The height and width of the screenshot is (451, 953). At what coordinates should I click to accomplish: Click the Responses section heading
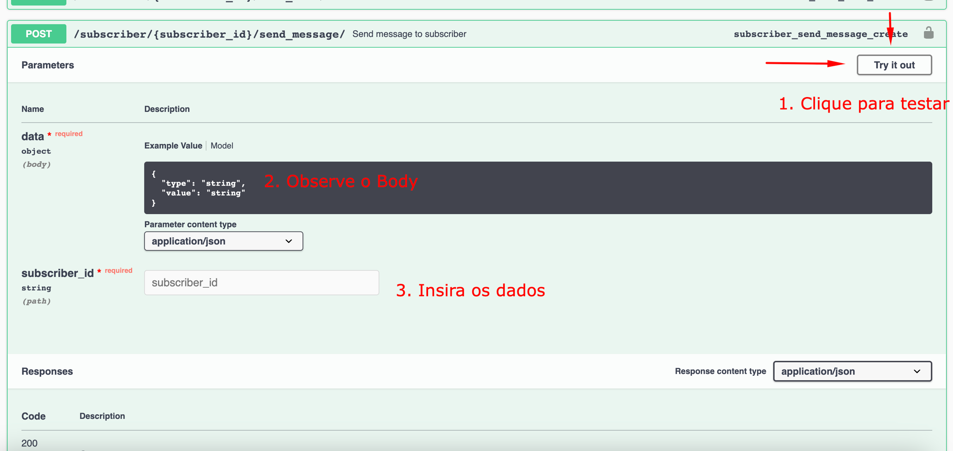pyautogui.click(x=47, y=371)
